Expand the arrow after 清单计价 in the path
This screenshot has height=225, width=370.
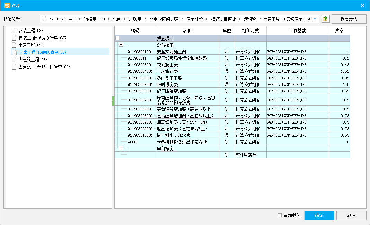207,19
